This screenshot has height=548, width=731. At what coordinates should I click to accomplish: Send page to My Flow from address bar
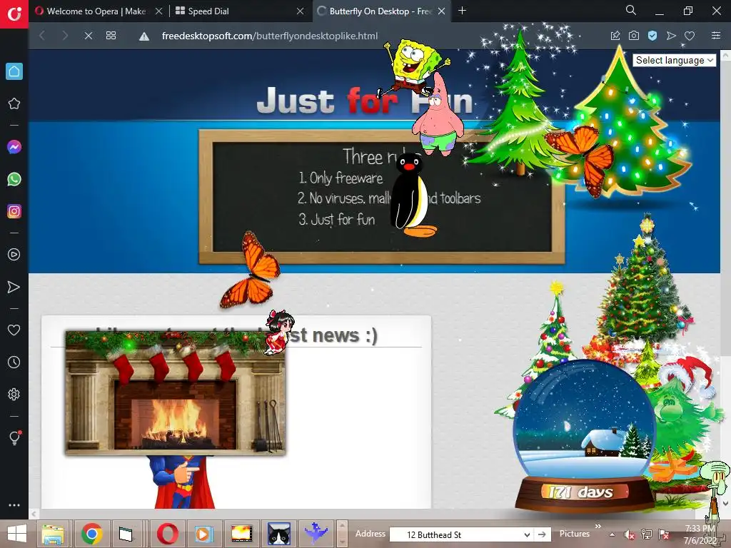coord(671,36)
